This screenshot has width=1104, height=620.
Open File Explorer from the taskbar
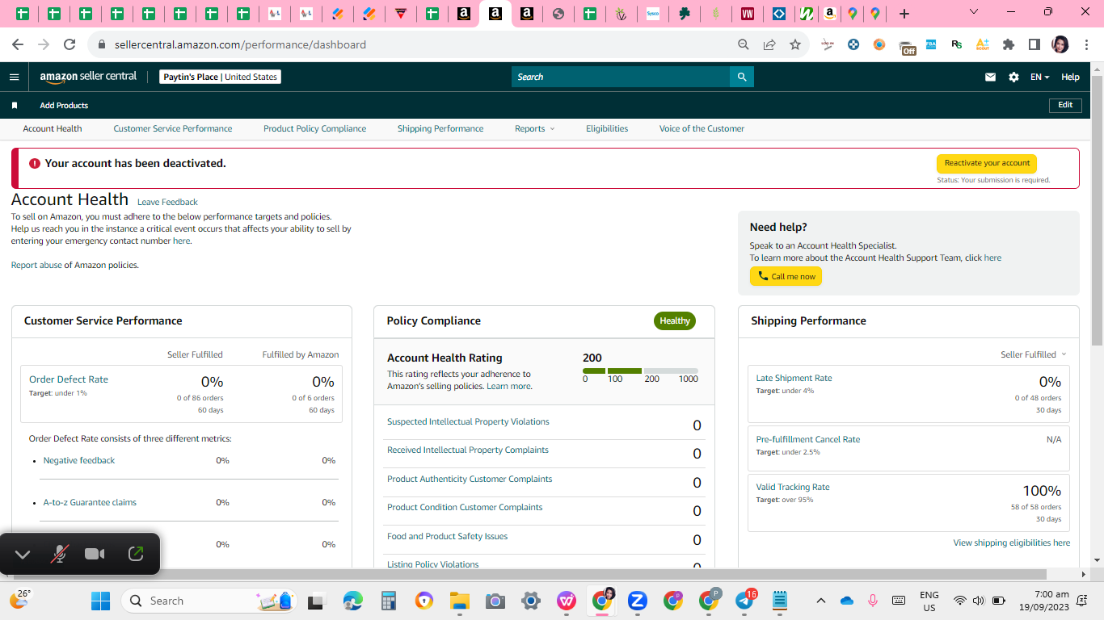460,601
